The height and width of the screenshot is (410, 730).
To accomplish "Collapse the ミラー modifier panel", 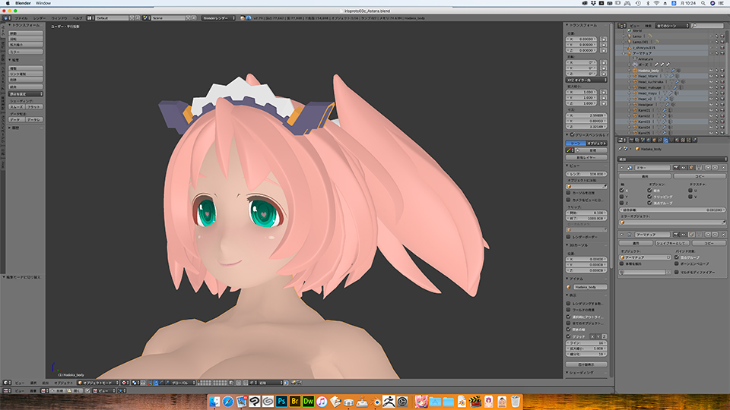I will click(x=622, y=167).
